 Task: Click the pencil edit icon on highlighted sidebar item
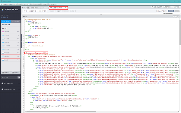[x=17, y=57]
